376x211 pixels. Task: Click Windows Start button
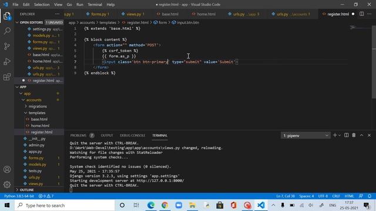[x=7, y=205]
